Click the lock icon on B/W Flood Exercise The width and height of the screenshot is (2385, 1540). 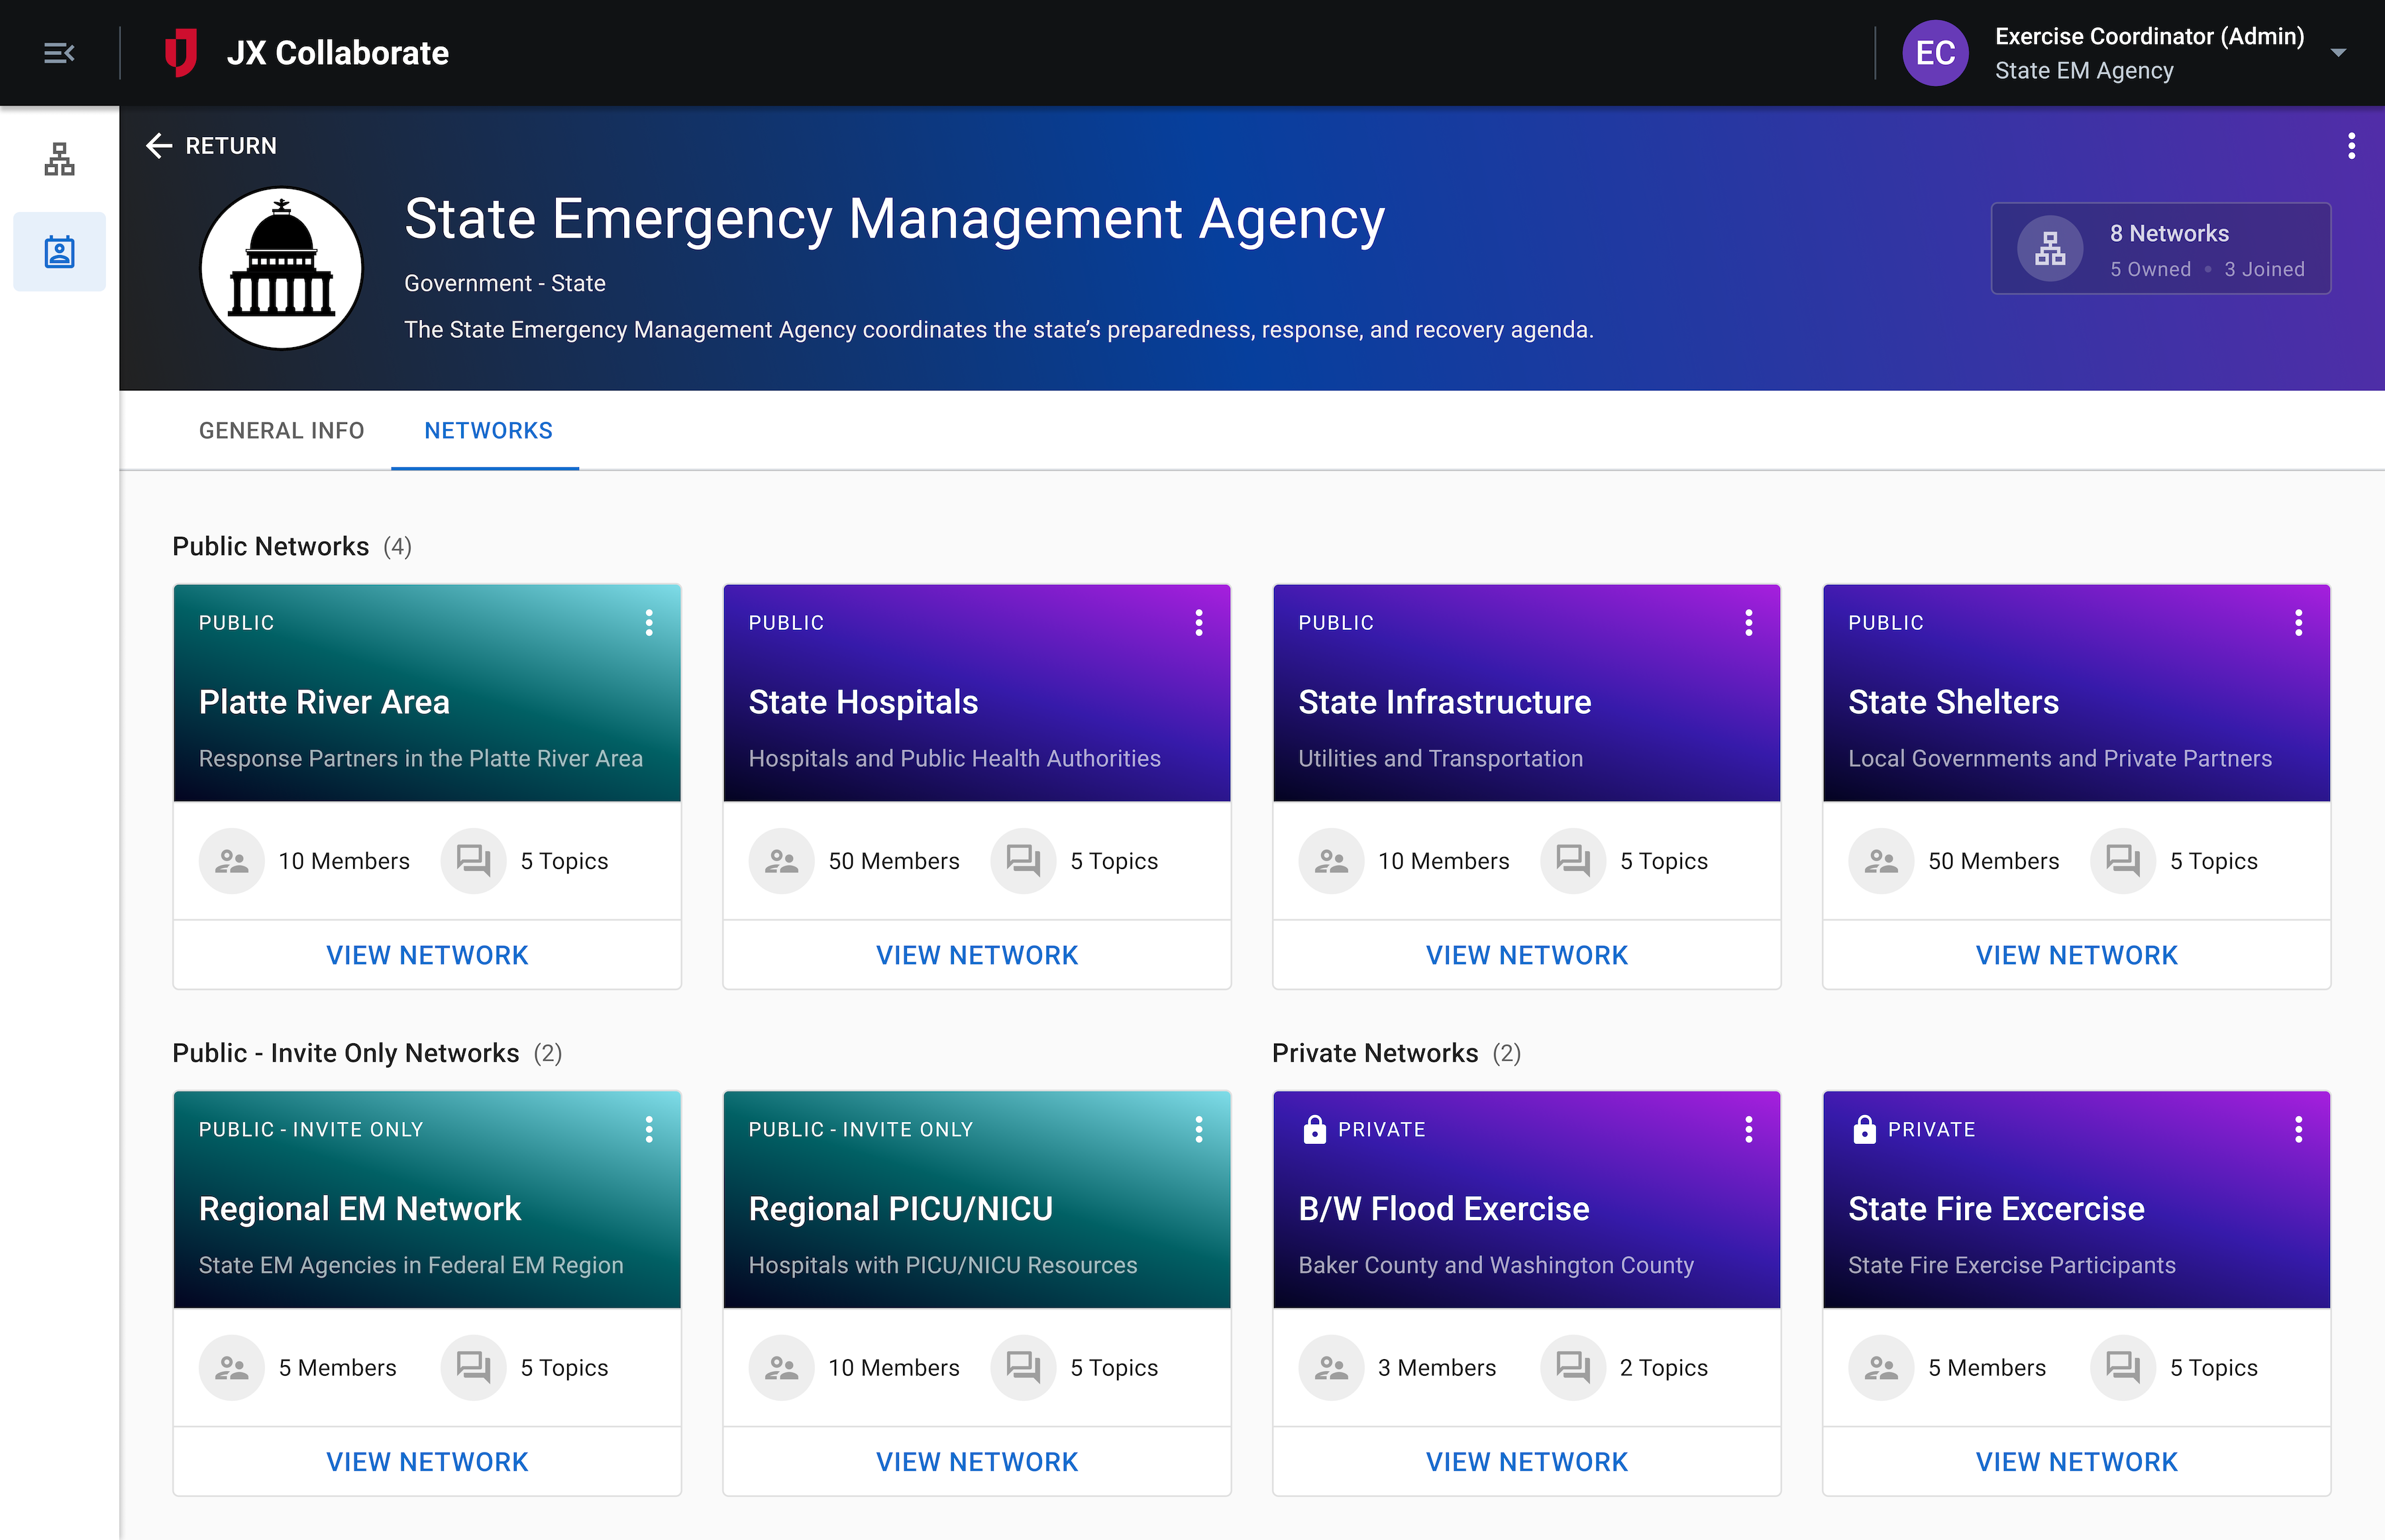pos(1314,1129)
